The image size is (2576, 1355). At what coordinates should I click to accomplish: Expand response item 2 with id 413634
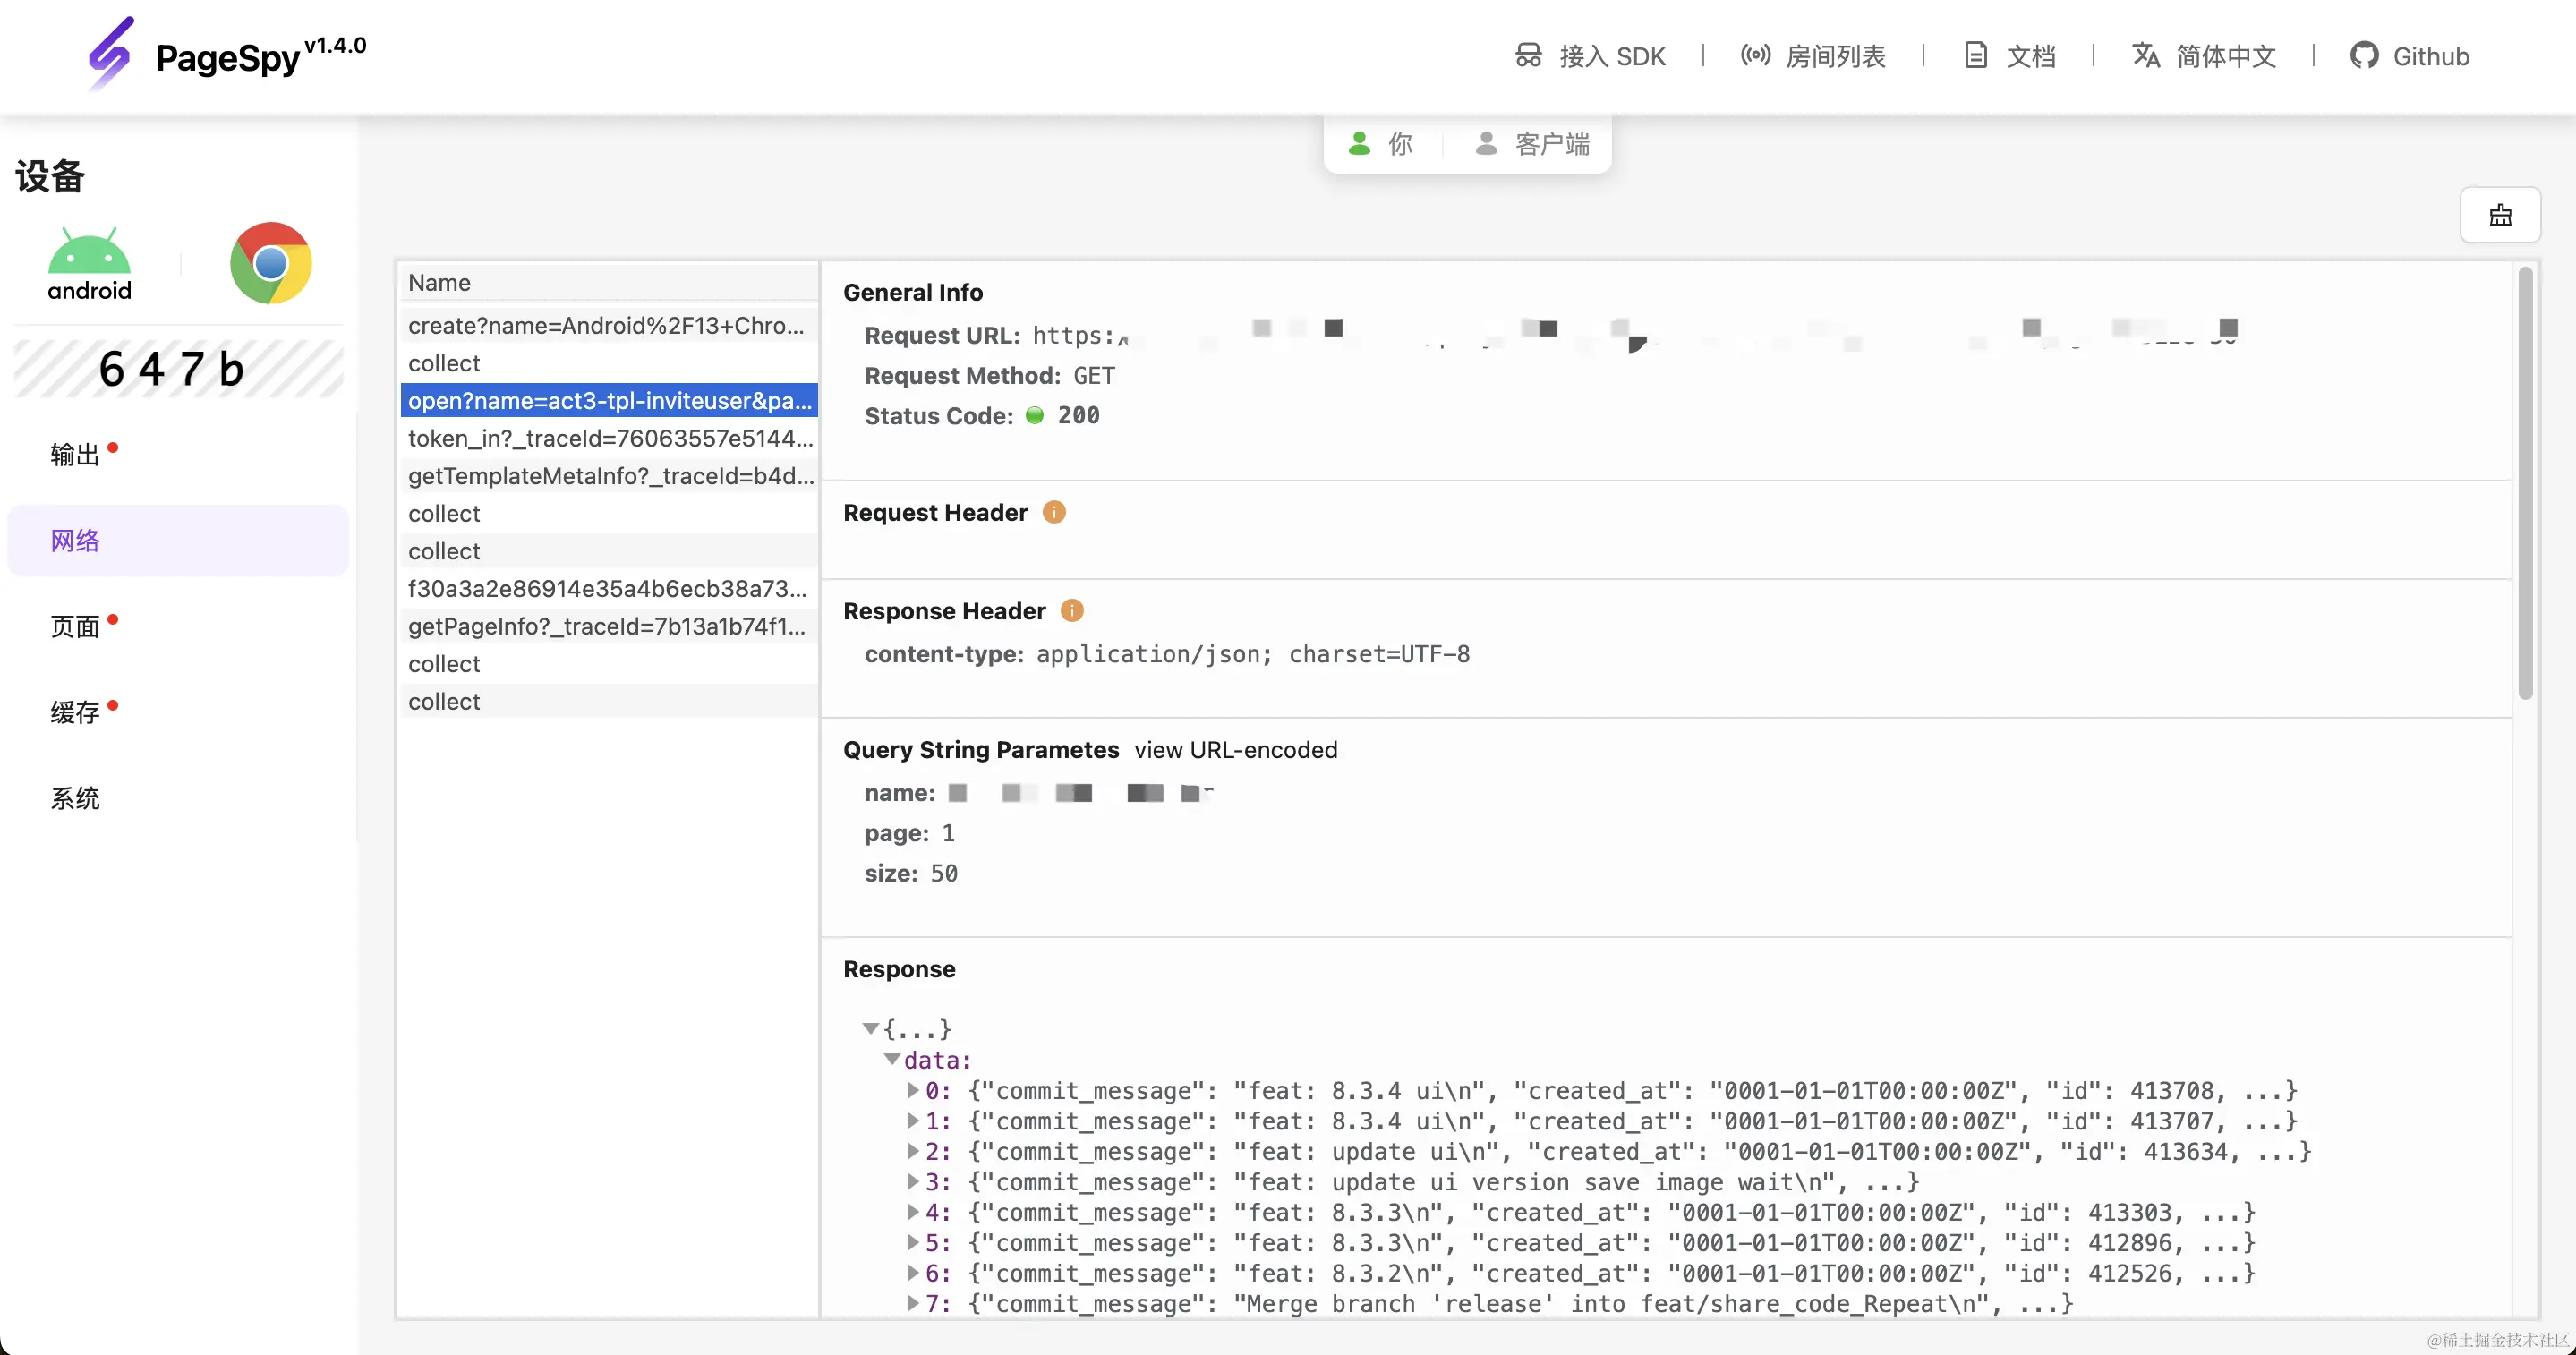click(x=912, y=1150)
